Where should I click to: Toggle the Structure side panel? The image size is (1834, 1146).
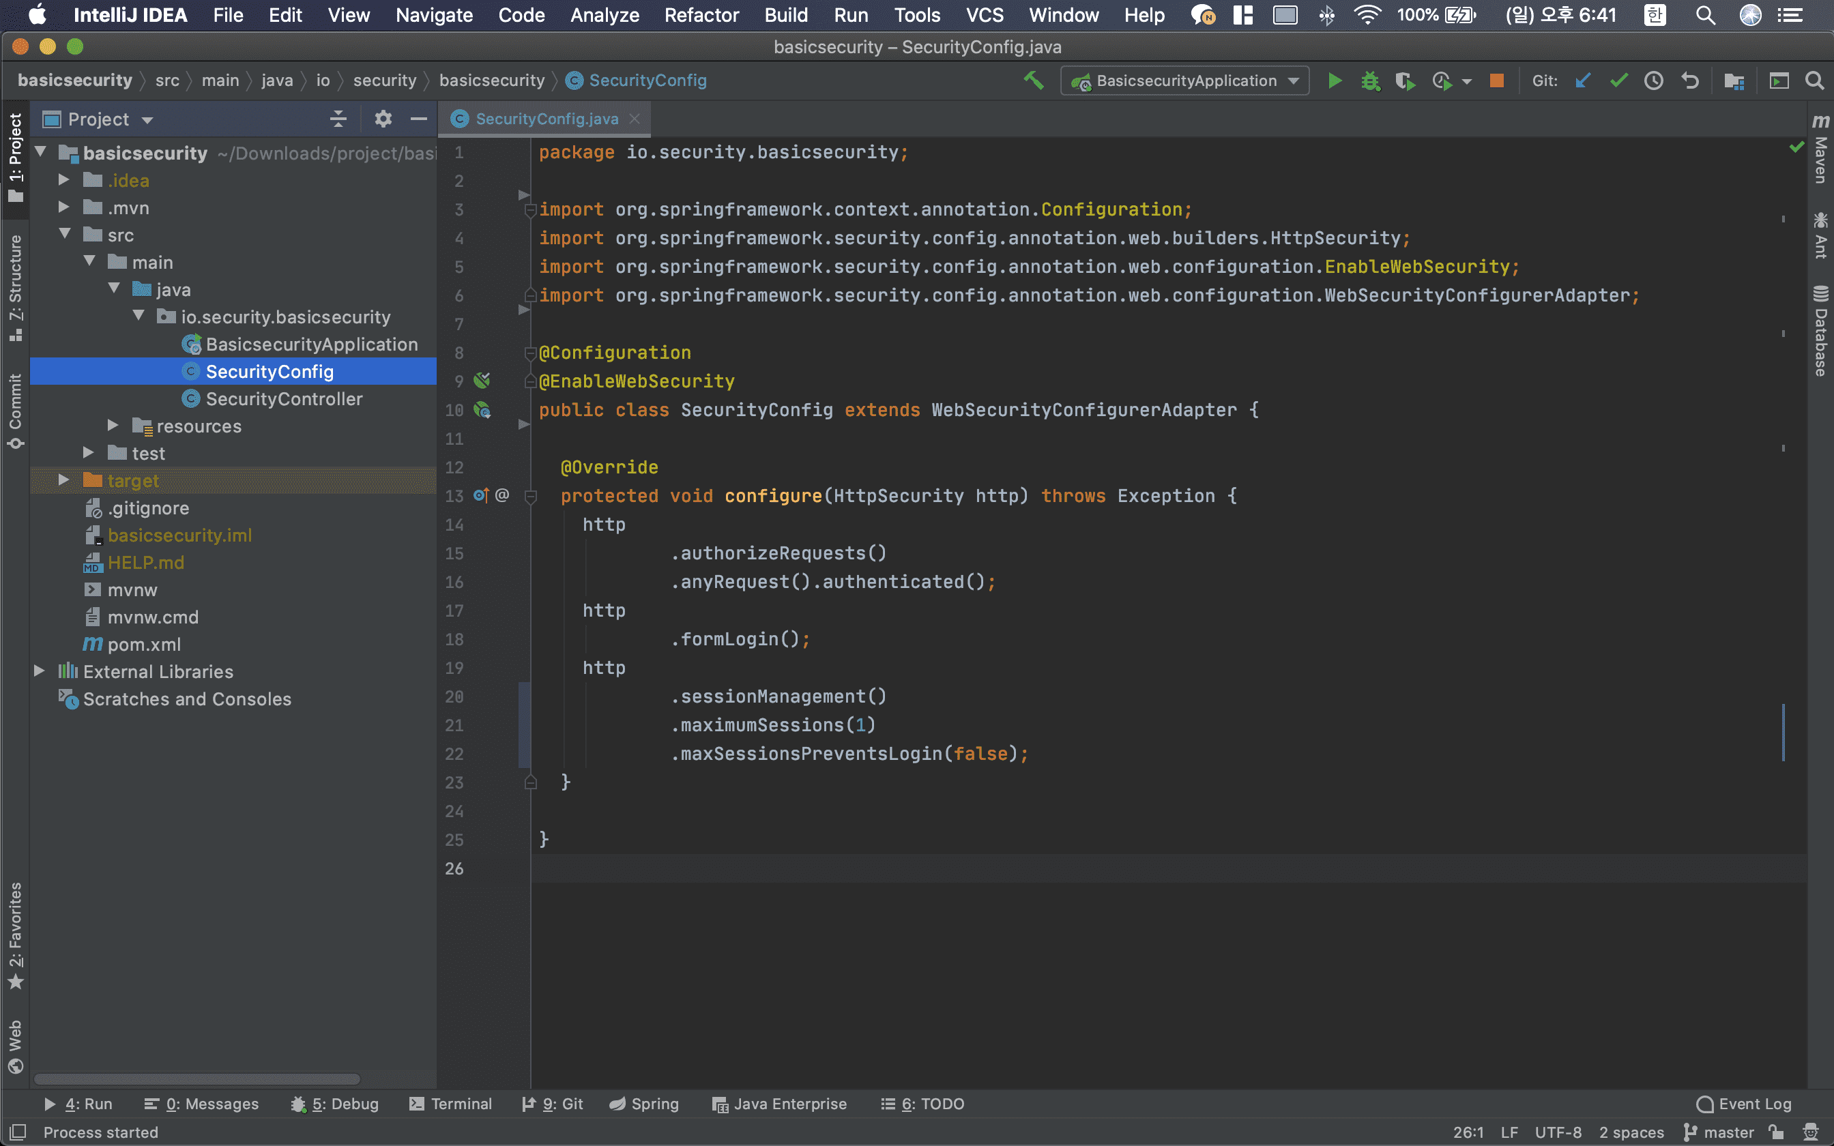(15, 286)
